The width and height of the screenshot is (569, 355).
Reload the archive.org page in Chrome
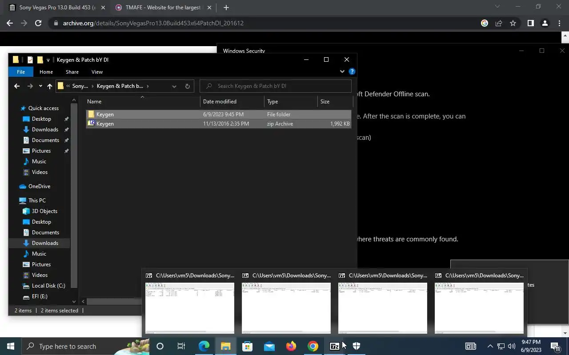(38, 23)
